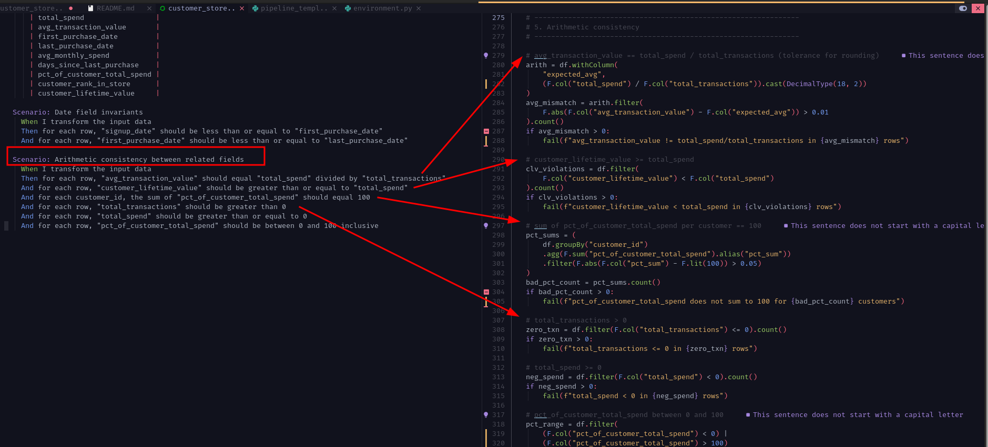Toggle the switch next to the red close button
Viewport: 988px width, 447px height.
click(x=963, y=8)
